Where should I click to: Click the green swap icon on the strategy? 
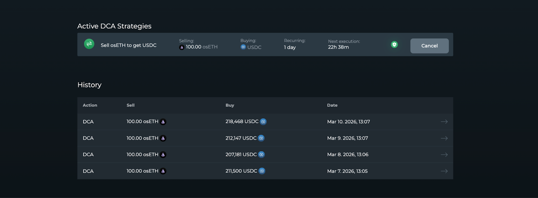point(89,44)
